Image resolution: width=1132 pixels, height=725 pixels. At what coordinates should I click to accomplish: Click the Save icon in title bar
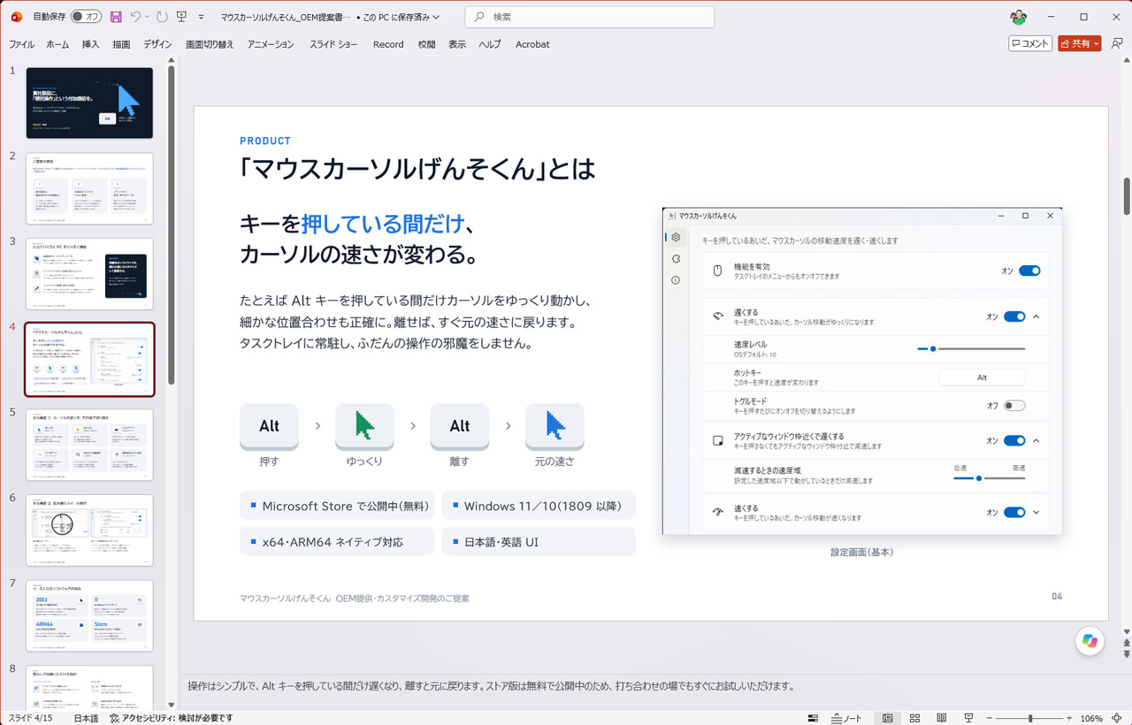(x=116, y=17)
